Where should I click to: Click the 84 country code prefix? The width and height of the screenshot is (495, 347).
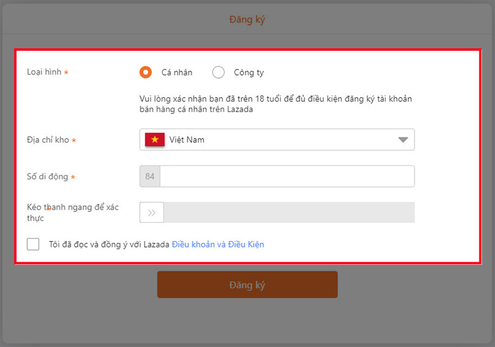[150, 176]
